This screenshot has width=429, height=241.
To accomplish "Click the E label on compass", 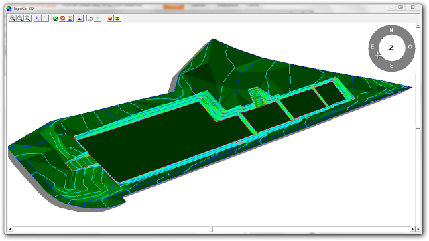I will coord(373,47).
